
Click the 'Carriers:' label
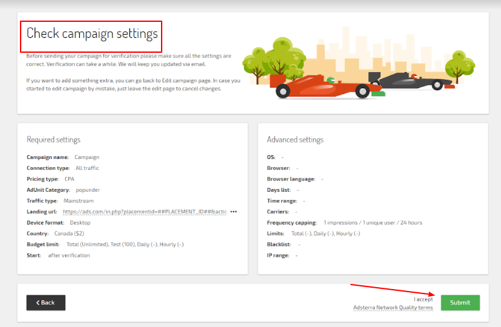[x=278, y=212]
